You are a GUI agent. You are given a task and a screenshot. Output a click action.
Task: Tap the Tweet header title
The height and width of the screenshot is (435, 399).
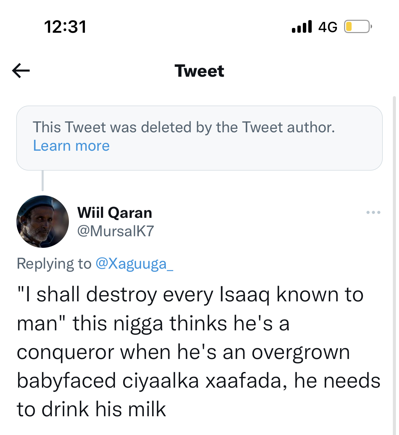coord(199,71)
